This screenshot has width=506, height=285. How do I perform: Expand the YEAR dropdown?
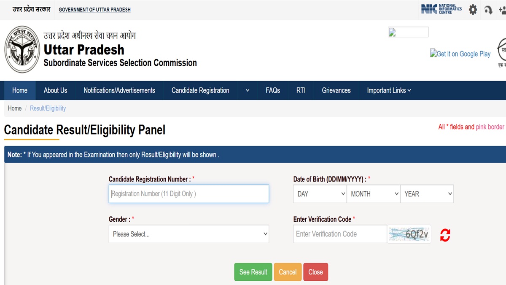[427, 194]
